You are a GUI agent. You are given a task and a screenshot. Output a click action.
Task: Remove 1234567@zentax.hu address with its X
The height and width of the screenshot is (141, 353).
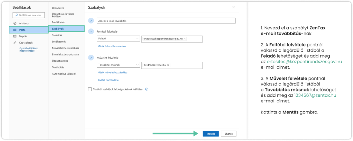coord(168,65)
